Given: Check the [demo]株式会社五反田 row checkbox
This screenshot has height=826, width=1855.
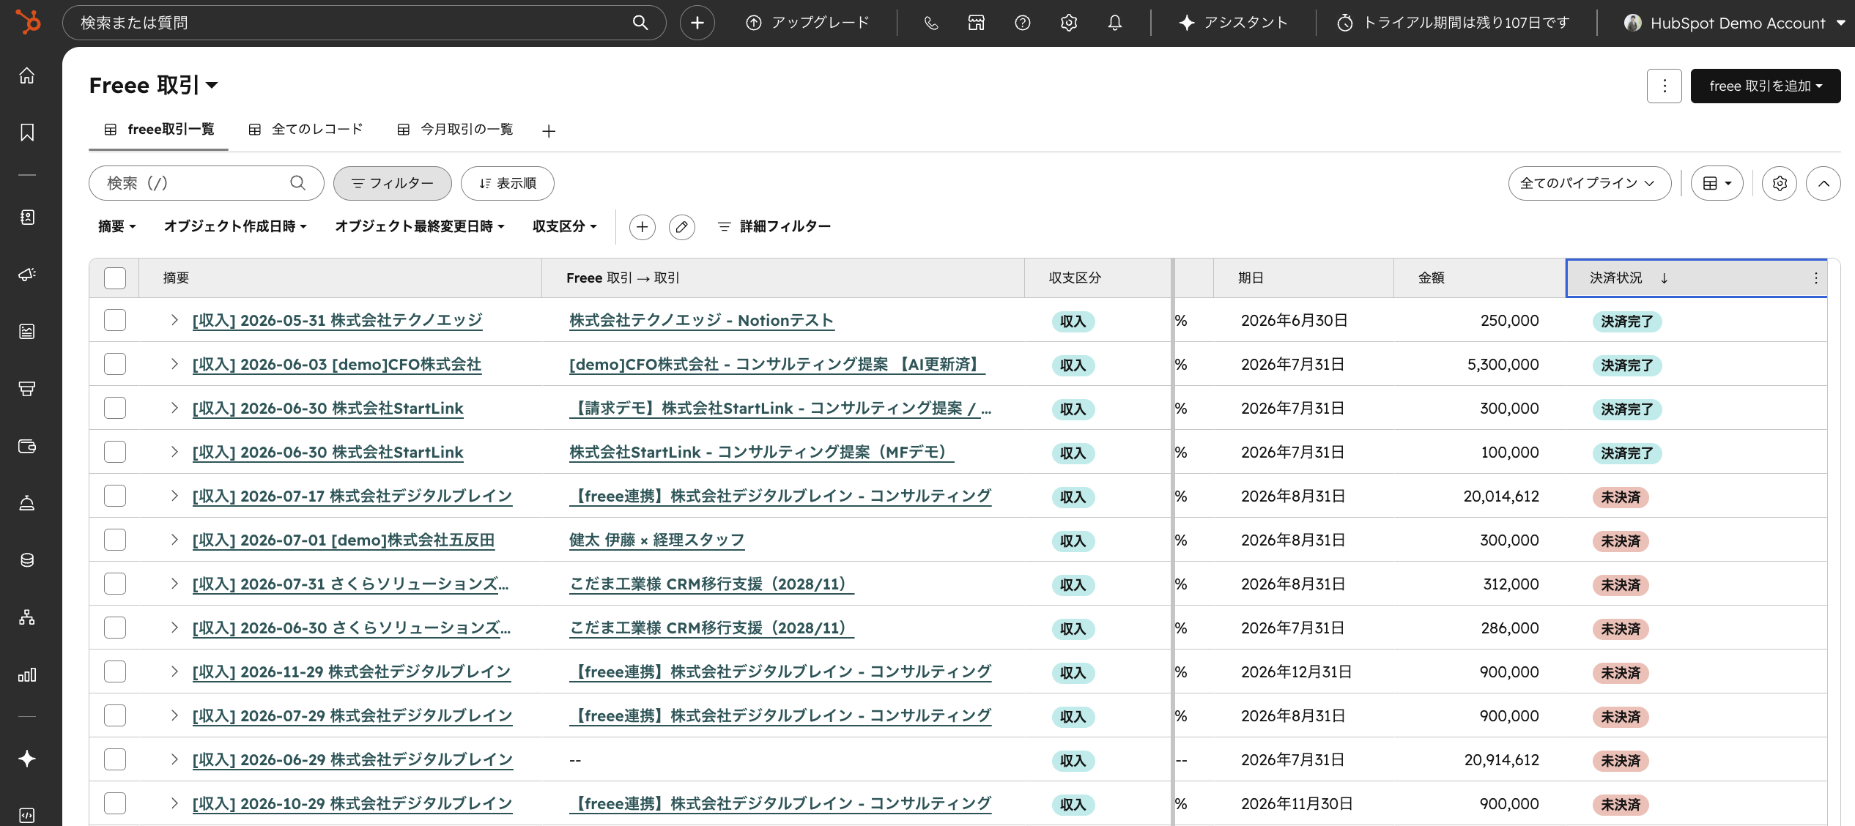Looking at the screenshot, I should pyautogui.click(x=115, y=540).
